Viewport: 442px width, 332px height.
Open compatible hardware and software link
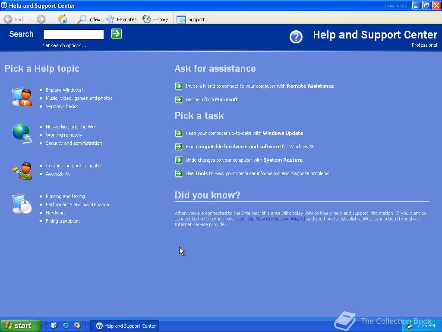point(250,147)
